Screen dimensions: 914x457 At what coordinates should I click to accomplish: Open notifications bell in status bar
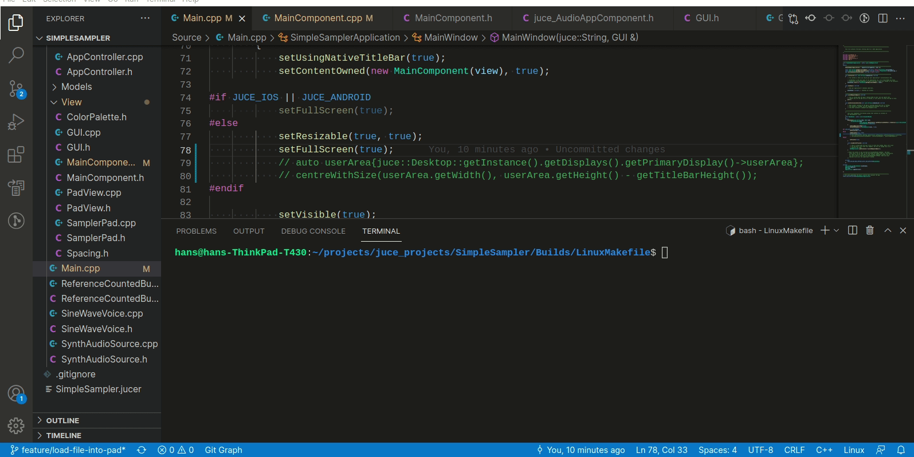901,450
